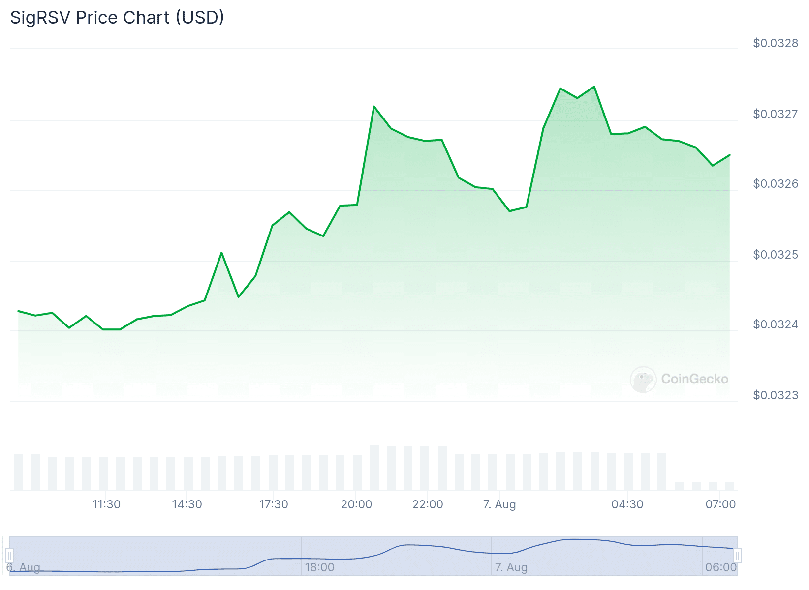Click the 07:00 time axis label

[720, 504]
